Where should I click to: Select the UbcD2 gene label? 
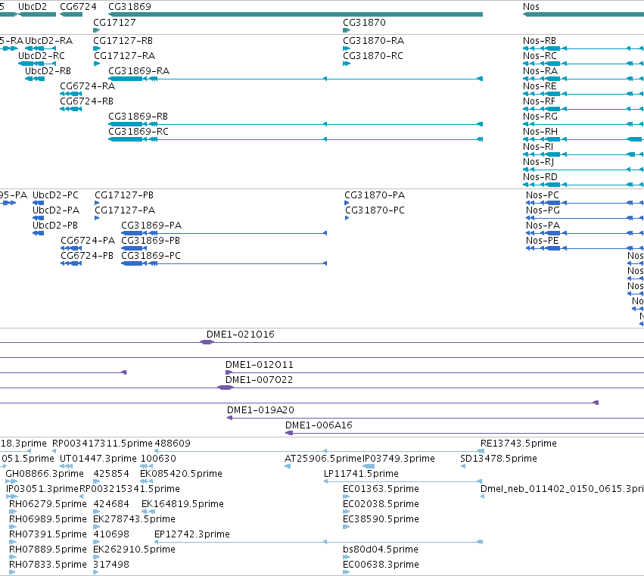tap(33, 7)
